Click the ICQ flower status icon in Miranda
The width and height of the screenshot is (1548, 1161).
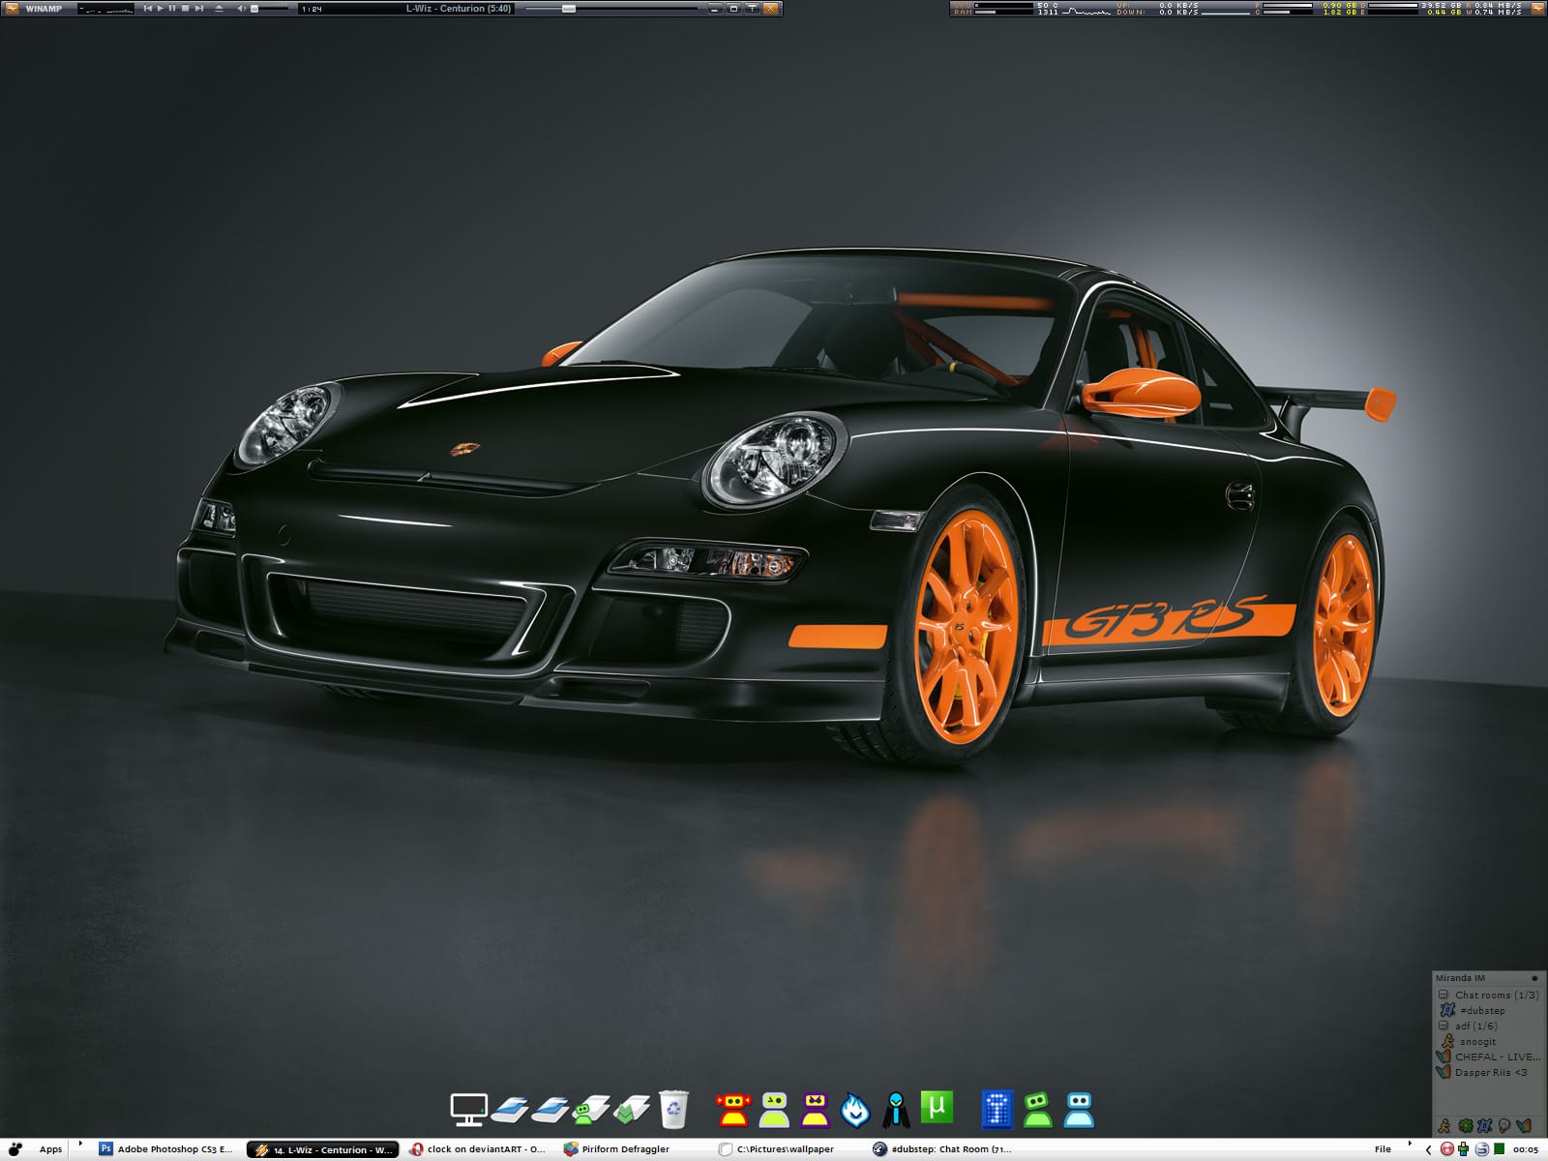click(x=1466, y=1126)
